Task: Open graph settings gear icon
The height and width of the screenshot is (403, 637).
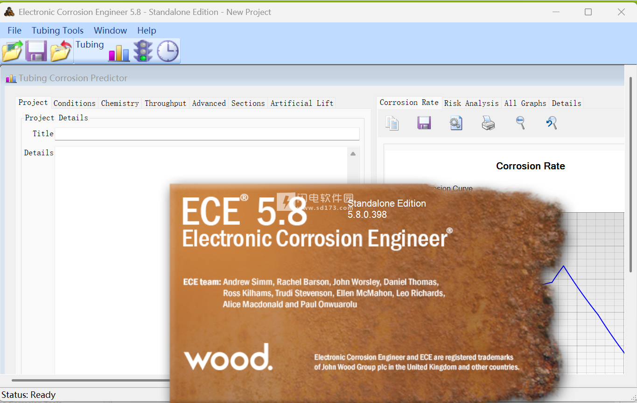Action: tap(456, 123)
